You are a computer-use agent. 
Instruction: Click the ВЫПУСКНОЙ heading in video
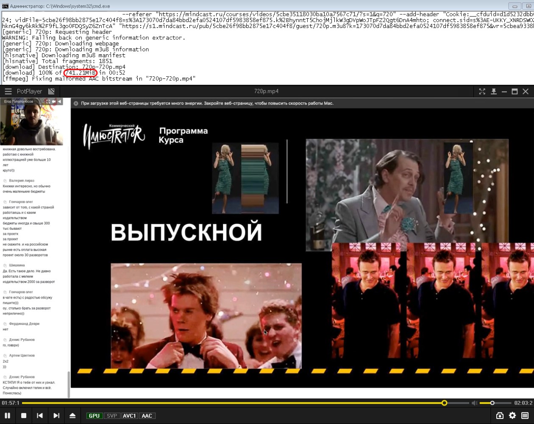186,232
